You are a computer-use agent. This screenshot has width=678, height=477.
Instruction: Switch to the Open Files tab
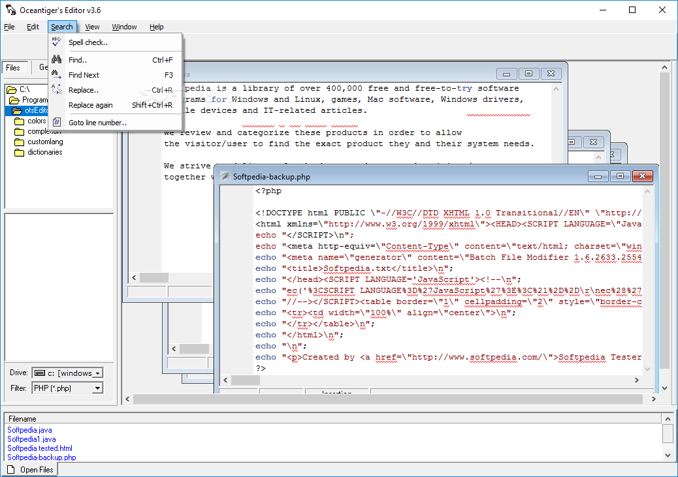(30, 470)
